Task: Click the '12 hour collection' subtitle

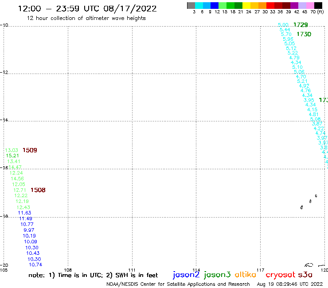Action: click(x=86, y=18)
